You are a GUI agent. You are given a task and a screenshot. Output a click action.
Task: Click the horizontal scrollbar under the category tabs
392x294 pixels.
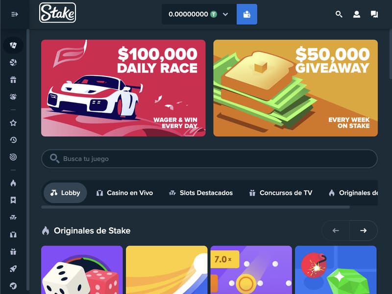point(196,207)
